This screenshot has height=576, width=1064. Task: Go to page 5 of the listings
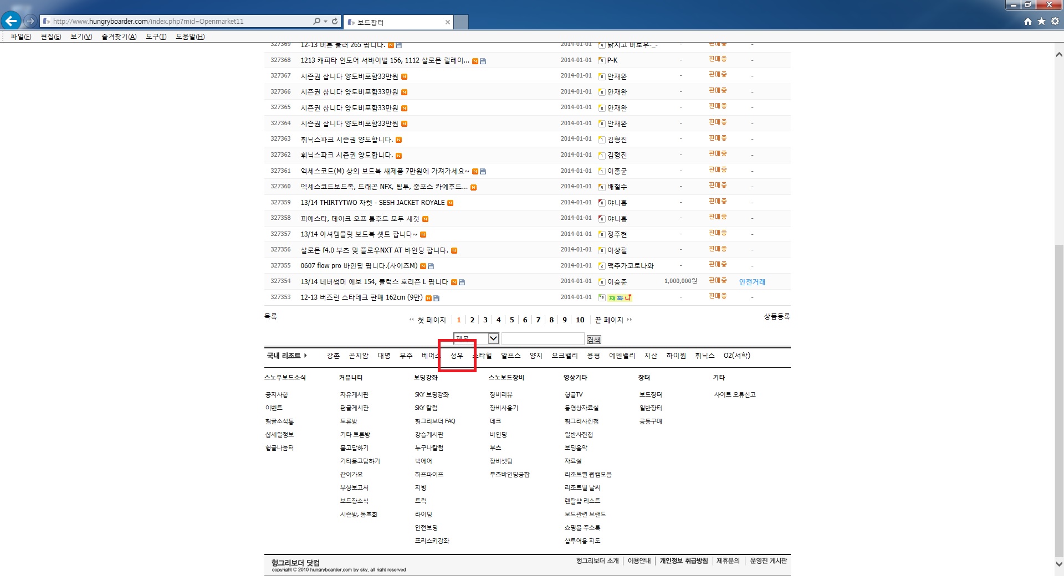[x=511, y=320]
